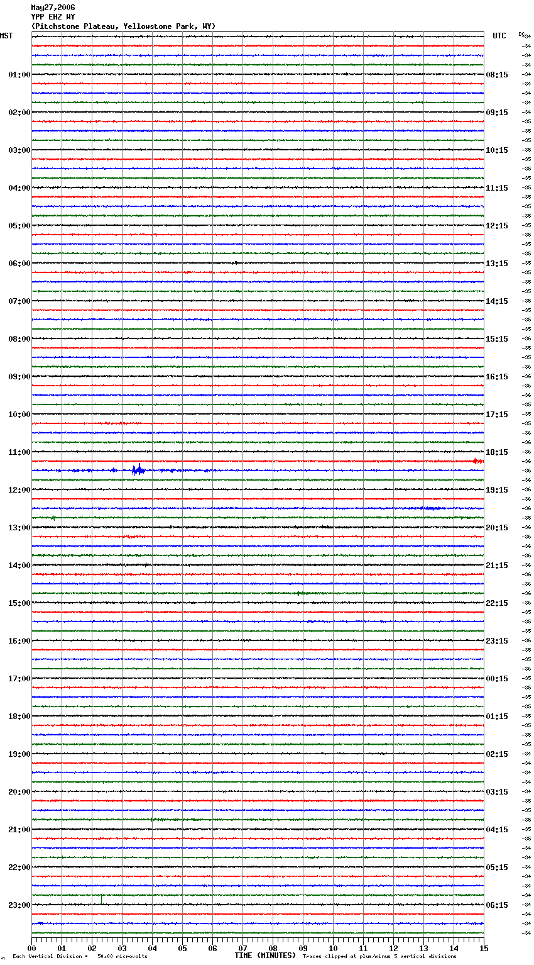Image resolution: width=534 pixels, height=965 pixels.
Task: Click the 02:15 UTC time label
Action: click(x=497, y=754)
